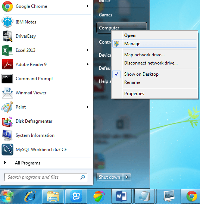Expand Excel 2013 jump list arrow
This screenshot has width=200, height=204.
[x=88, y=50]
